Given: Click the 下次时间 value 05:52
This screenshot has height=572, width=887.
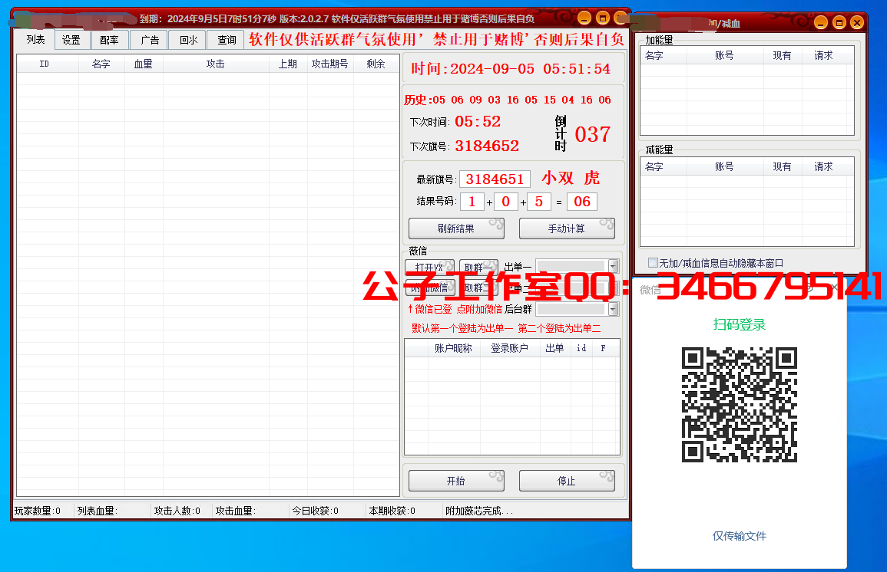Looking at the screenshot, I should [x=478, y=121].
